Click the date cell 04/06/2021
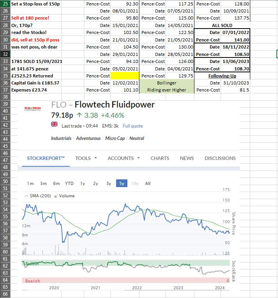This screenshot has width=278, height=298. tap(180, 69)
